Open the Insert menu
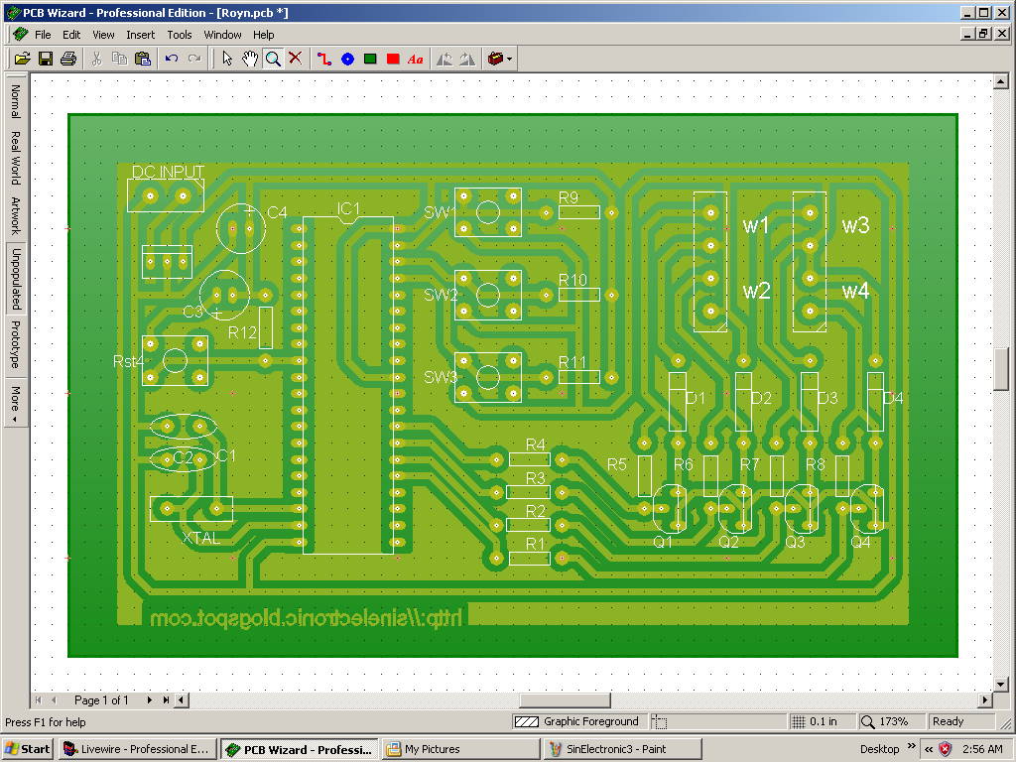Image resolution: width=1016 pixels, height=762 pixels. (141, 34)
